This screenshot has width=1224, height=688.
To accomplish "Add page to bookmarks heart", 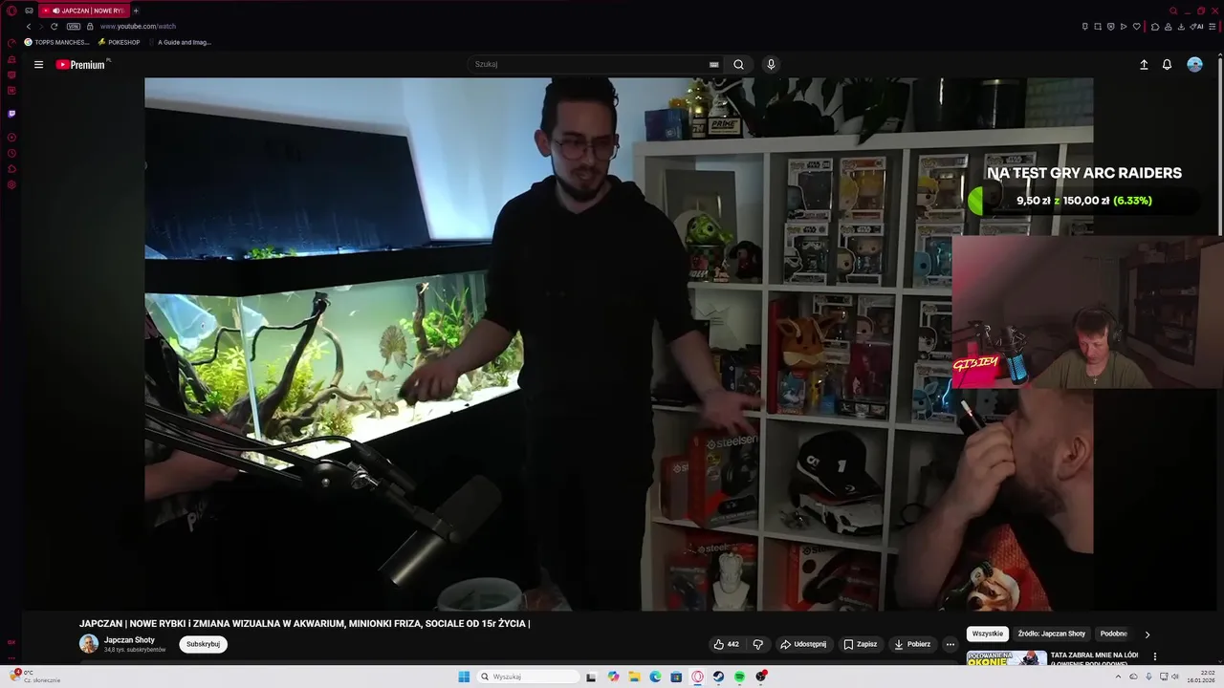I will coord(1136,27).
